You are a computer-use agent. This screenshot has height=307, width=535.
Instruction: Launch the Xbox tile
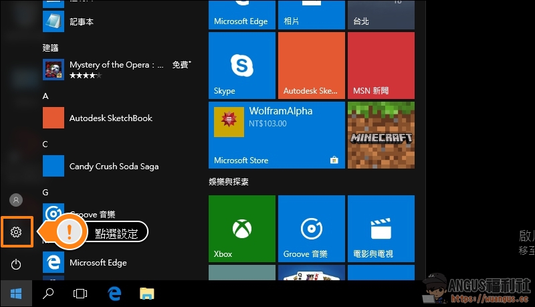point(241,229)
